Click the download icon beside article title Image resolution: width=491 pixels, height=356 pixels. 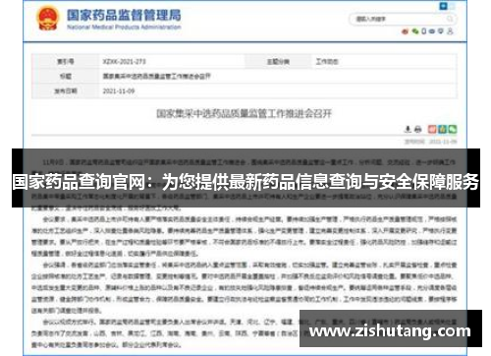click(408, 129)
